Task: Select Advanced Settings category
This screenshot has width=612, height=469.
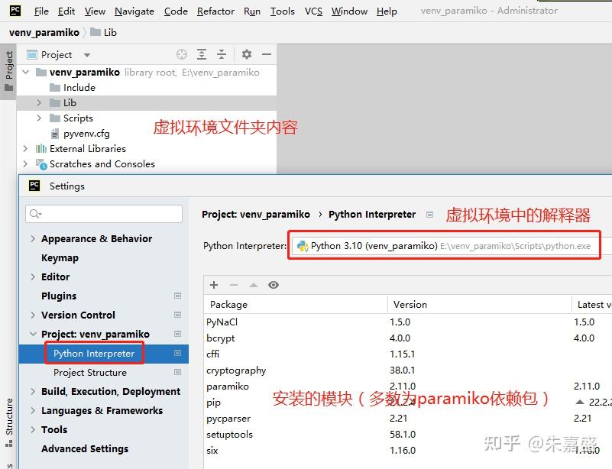Action: tap(85, 448)
